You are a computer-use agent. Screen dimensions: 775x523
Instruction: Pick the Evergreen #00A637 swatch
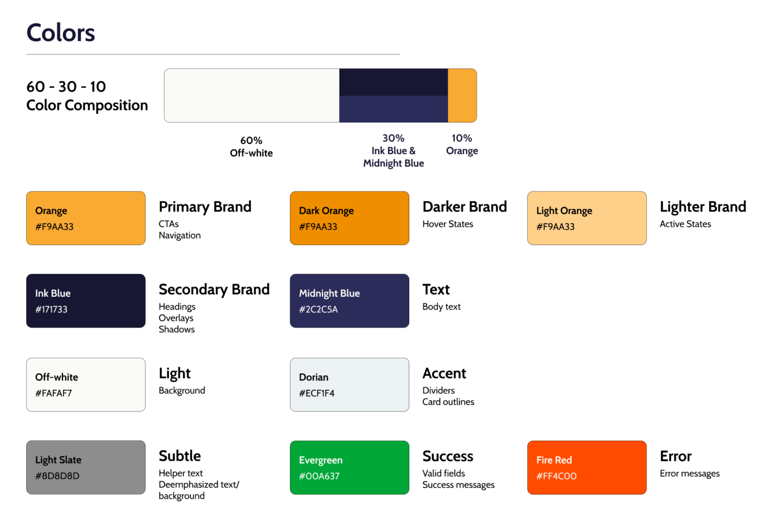[x=349, y=468]
